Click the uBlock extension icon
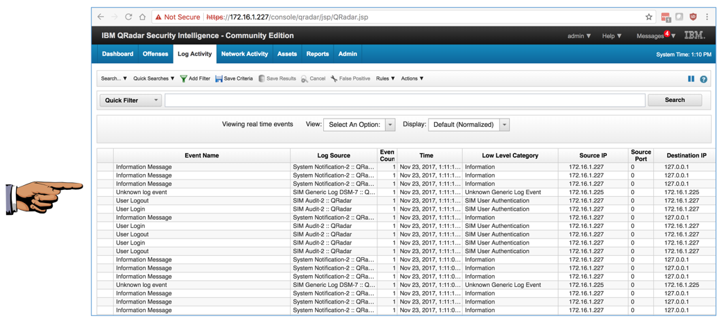This screenshot has height=323, width=722. pos(693,17)
